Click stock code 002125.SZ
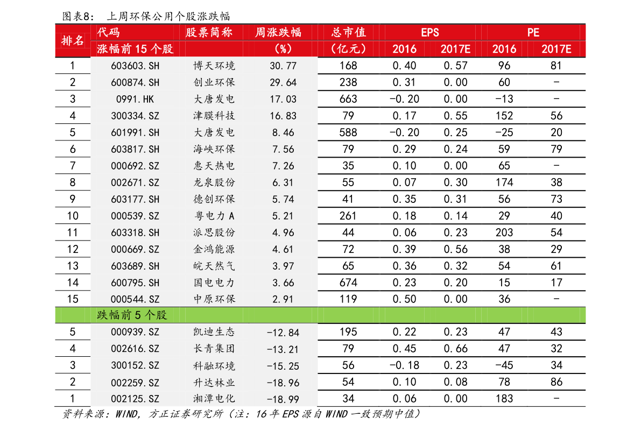This screenshot has width=641, height=430. (x=135, y=399)
